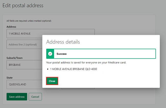The width and height of the screenshot is (166, 108).
Task: Click the Address field label
Action: tap(11, 27)
